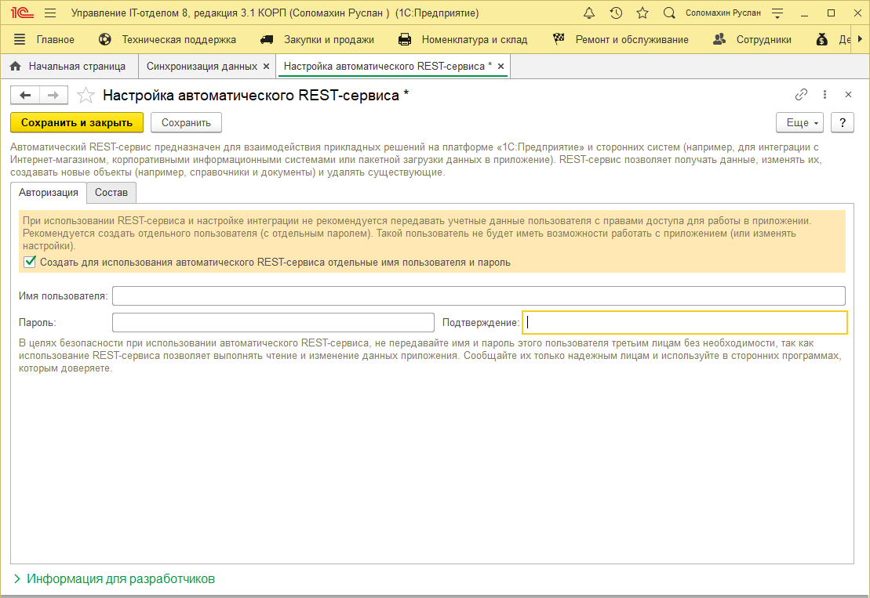The width and height of the screenshot is (870, 598).
Task: Go back with left arrow button
Action: 25,96
